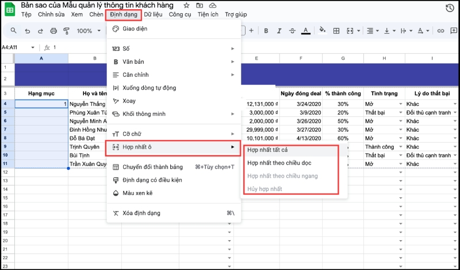Select Giao diện theme option
This screenshot has height=270, width=460.
point(174,29)
